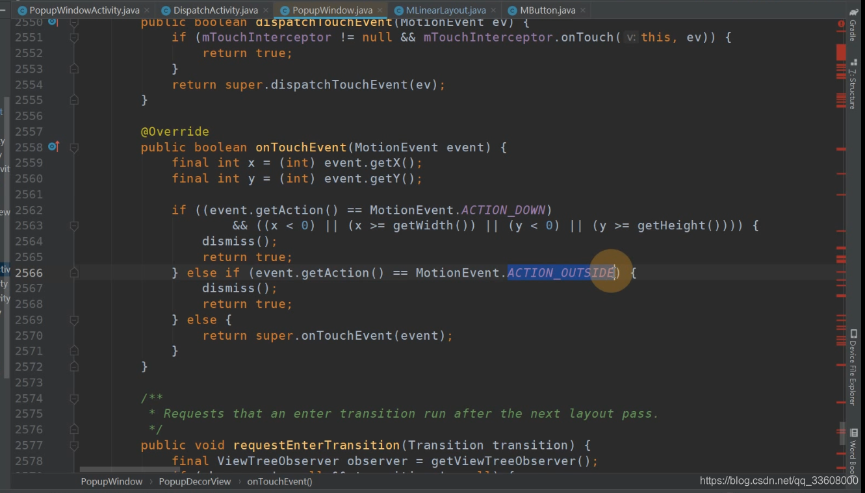Collapse the else block at line 2569
The height and width of the screenshot is (493, 865).
[x=74, y=320]
